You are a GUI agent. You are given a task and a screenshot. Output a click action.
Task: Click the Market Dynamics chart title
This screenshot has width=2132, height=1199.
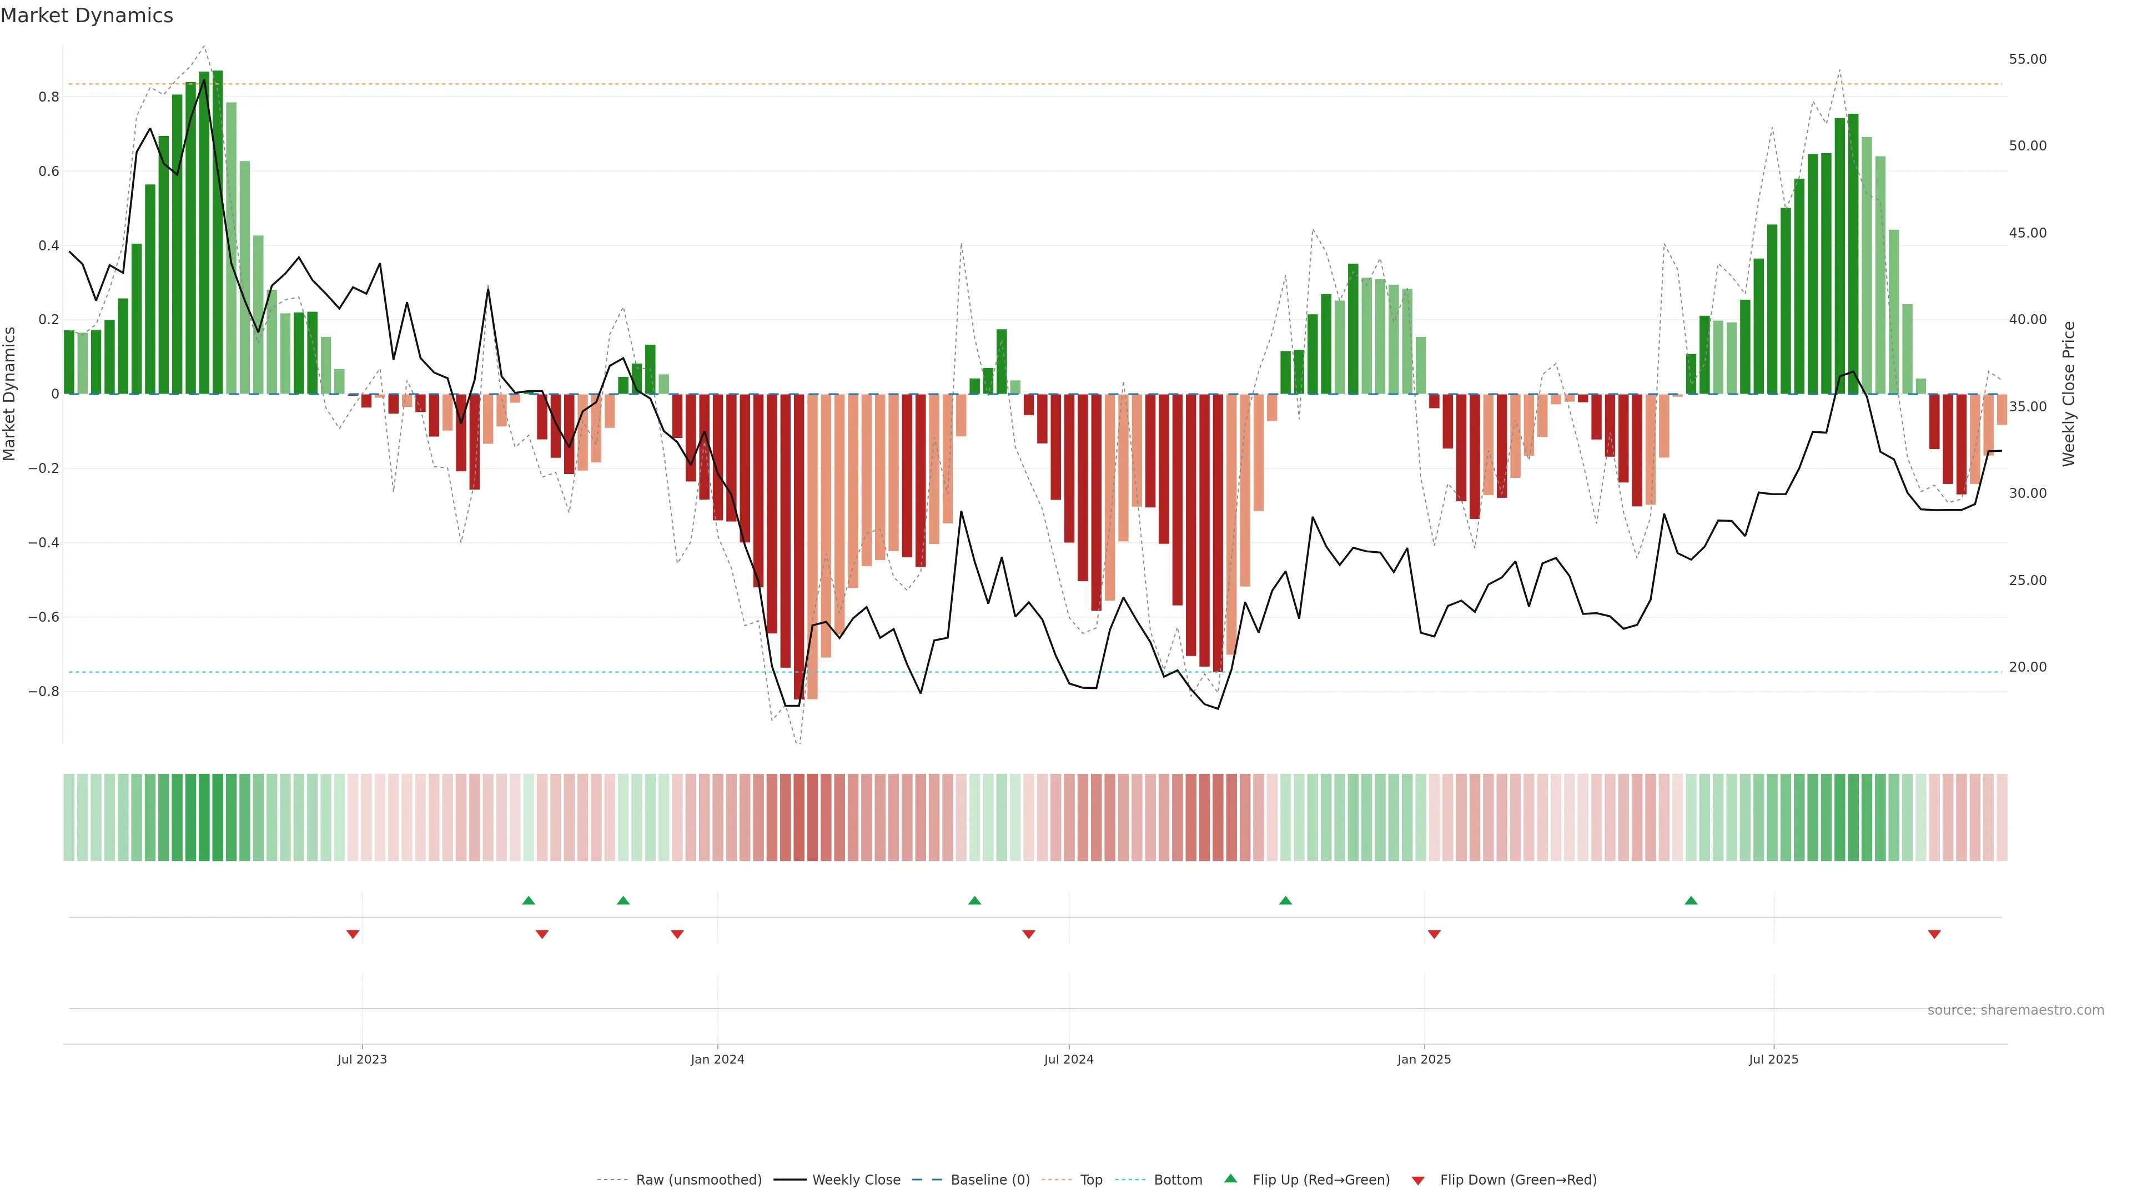click(87, 16)
